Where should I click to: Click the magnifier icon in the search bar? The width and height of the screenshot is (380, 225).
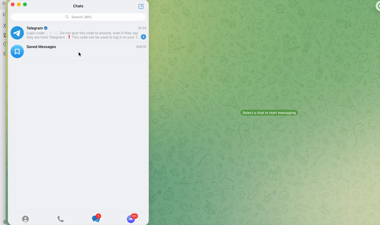click(67, 17)
